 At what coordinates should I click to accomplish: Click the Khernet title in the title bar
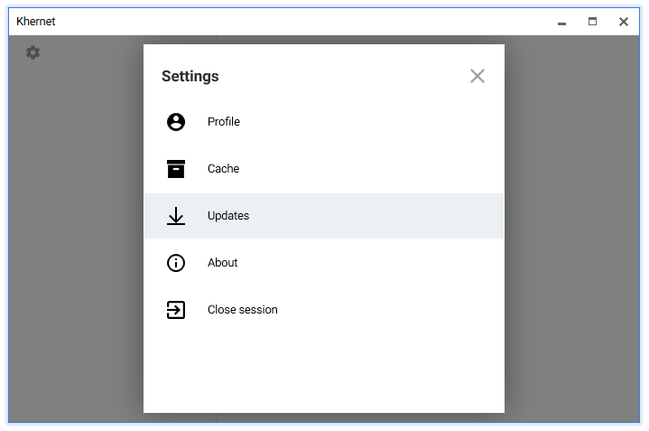tap(36, 22)
